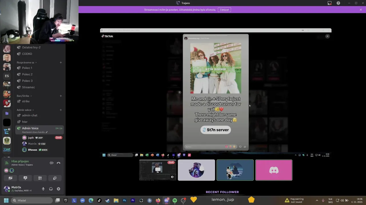
Task: Select the live stream thumbnail tile
Action: point(158,170)
